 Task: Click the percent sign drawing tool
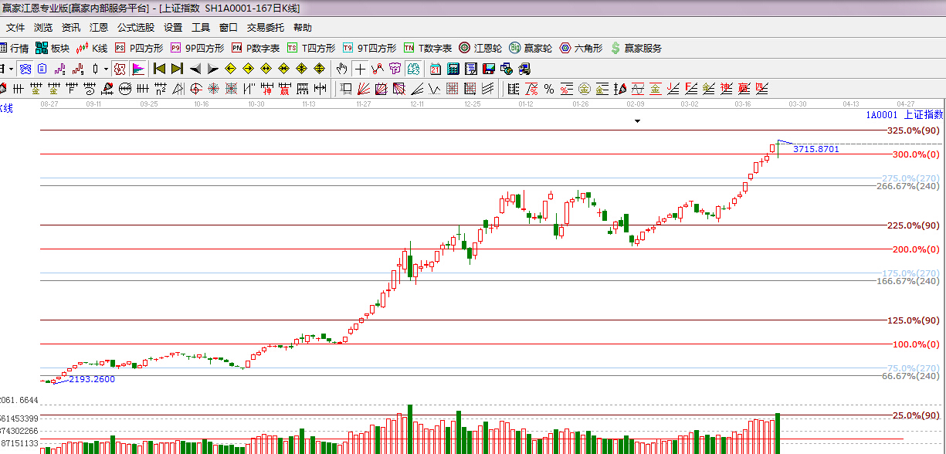(x=548, y=88)
